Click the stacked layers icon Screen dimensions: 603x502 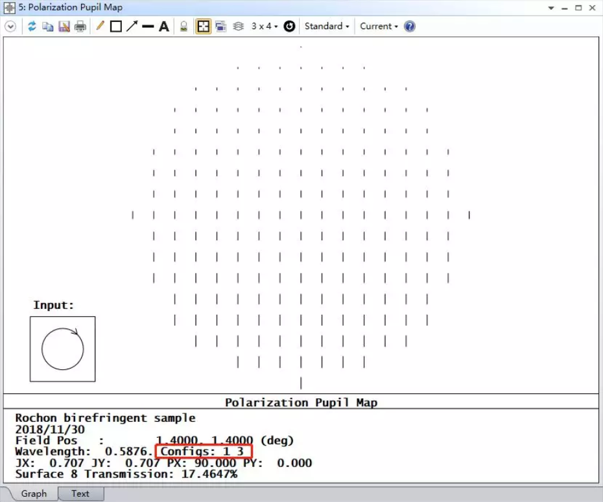point(238,27)
